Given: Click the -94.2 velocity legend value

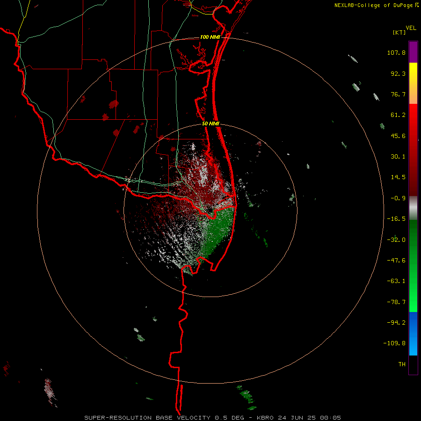Looking at the screenshot, I should (x=396, y=322).
